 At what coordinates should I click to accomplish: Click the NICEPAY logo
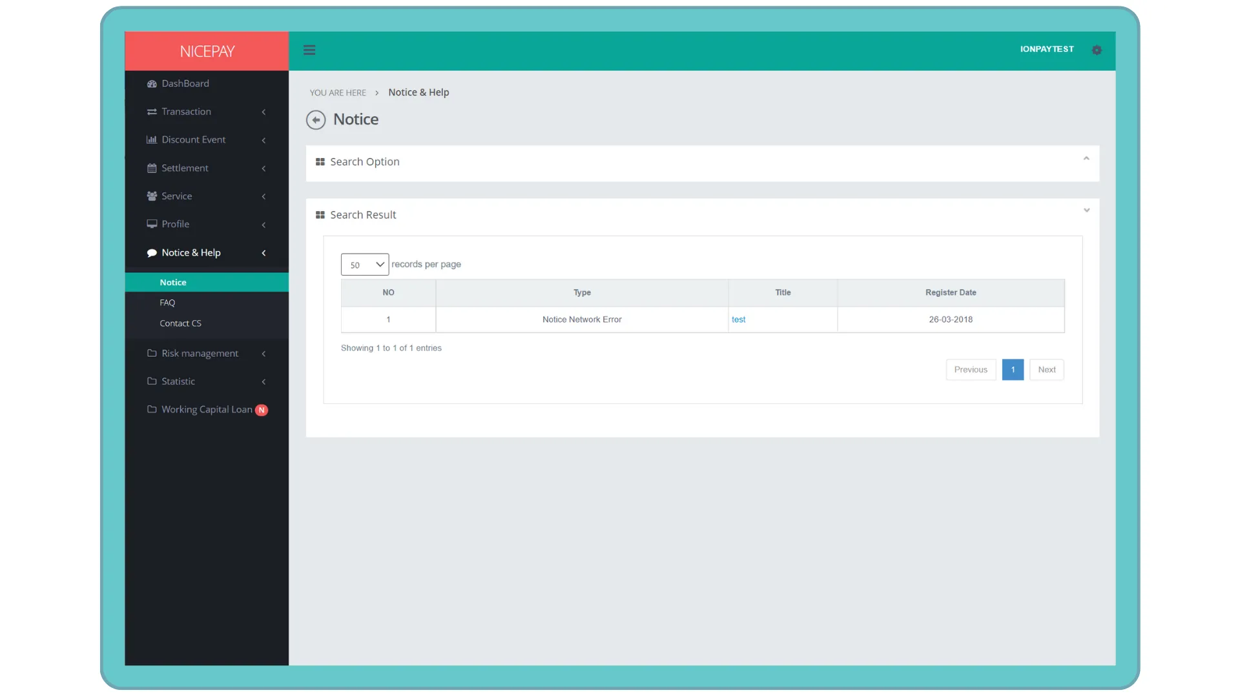207,51
